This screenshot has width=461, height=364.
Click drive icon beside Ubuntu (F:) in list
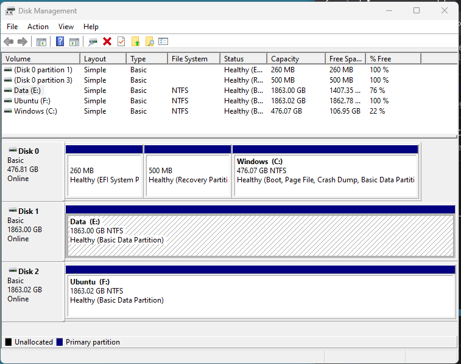(x=9, y=101)
